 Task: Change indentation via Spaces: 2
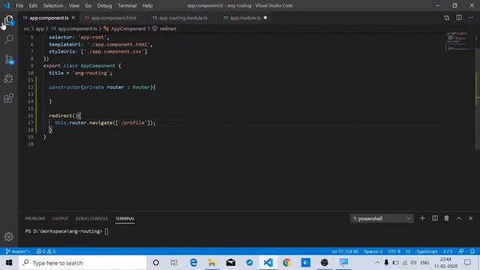(x=373, y=251)
